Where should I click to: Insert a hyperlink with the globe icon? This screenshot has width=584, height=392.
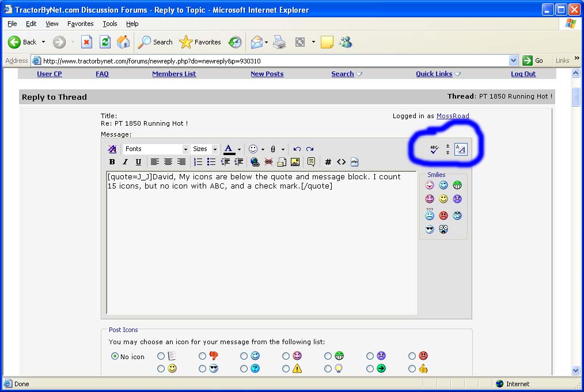tap(255, 162)
